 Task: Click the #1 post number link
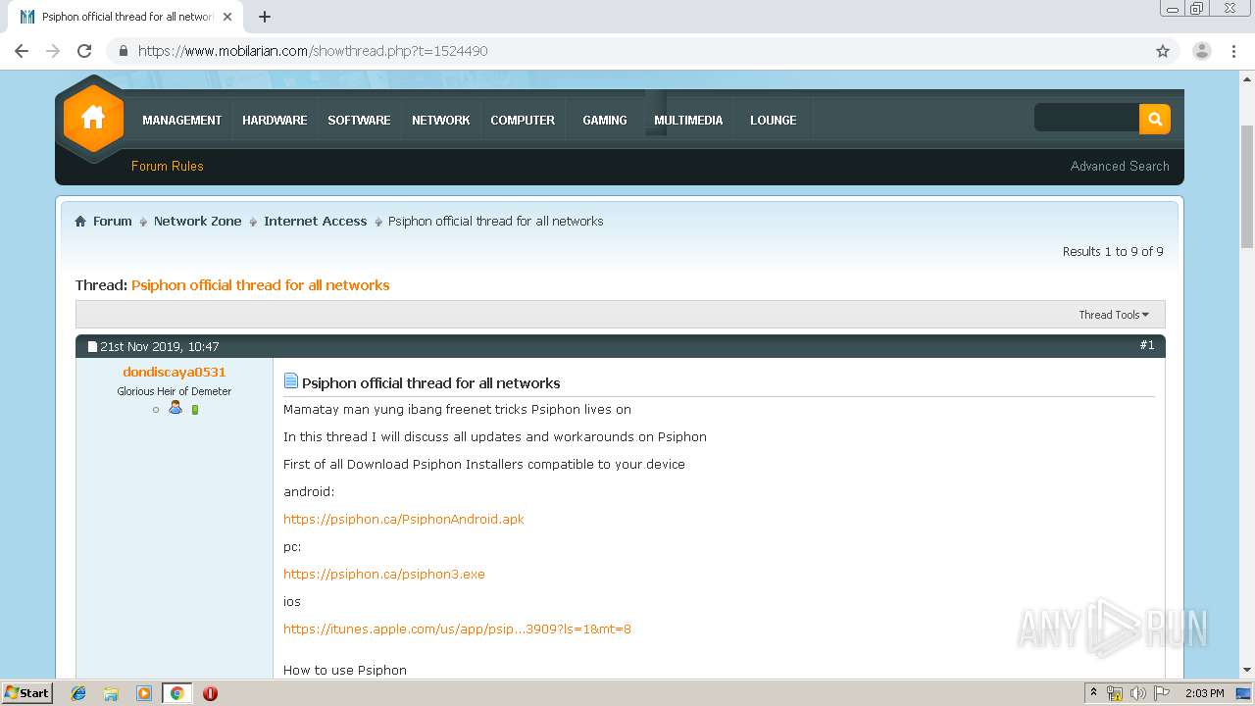(1147, 346)
